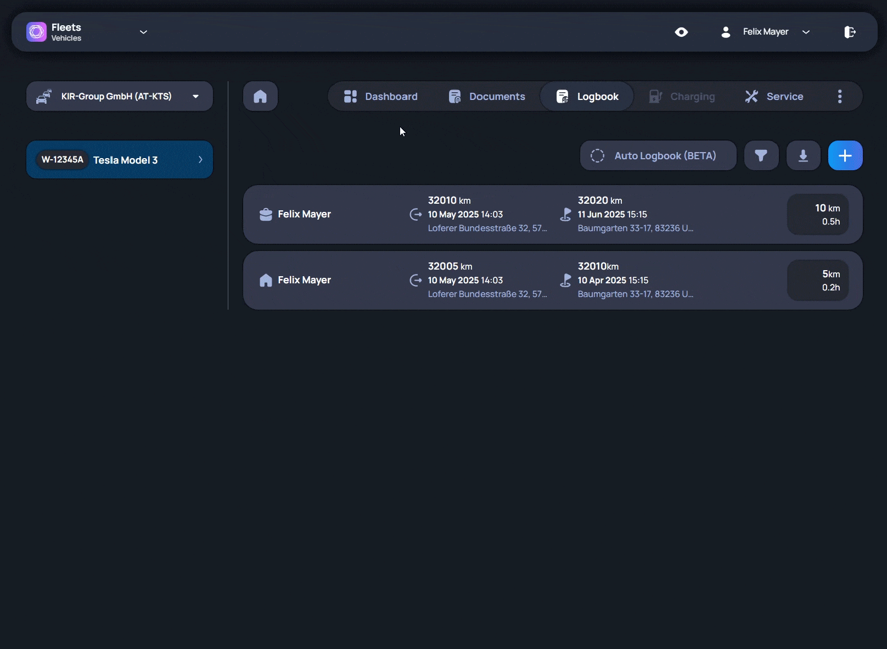Select the Tesla Model 3 vehicle name
Viewport: 887px width, 649px height.
[125, 160]
